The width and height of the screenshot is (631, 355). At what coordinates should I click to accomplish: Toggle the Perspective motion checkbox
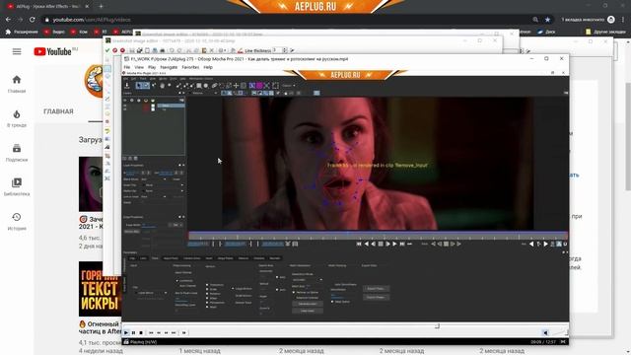click(x=207, y=303)
